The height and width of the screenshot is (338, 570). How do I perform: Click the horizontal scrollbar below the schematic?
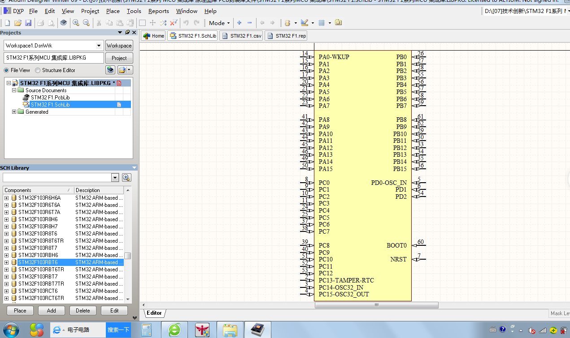376,305
